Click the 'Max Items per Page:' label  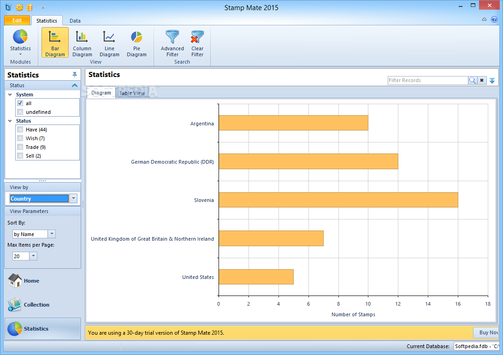tap(31, 245)
